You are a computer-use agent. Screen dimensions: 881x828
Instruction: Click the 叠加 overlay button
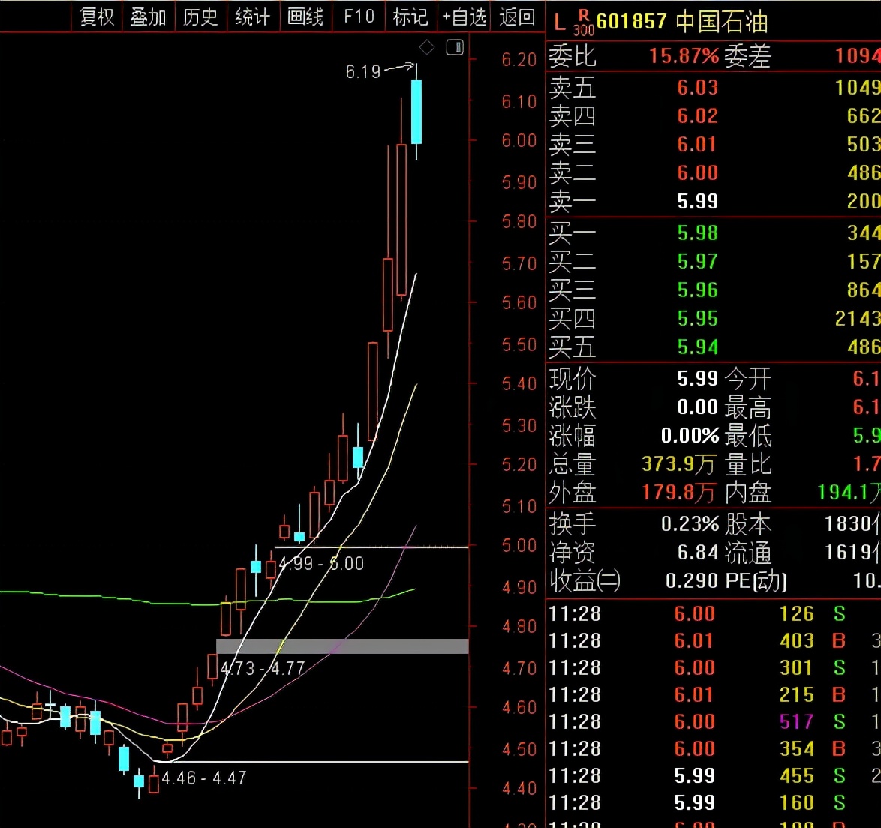pyautogui.click(x=149, y=16)
